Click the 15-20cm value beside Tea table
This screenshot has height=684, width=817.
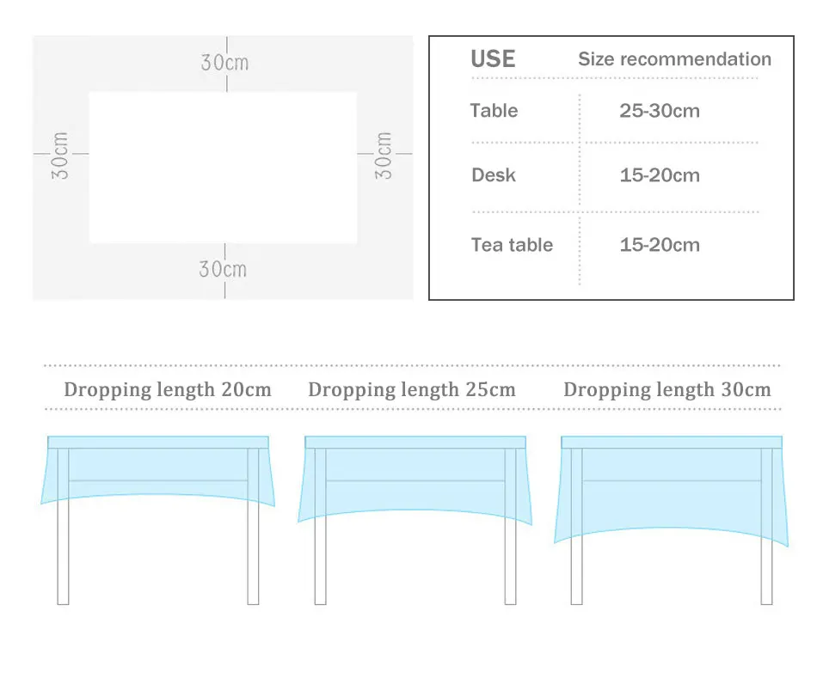point(660,245)
